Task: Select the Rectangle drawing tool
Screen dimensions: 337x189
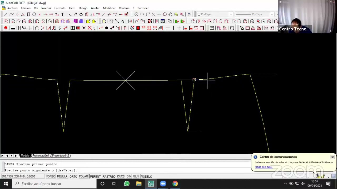Action: coord(28,14)
